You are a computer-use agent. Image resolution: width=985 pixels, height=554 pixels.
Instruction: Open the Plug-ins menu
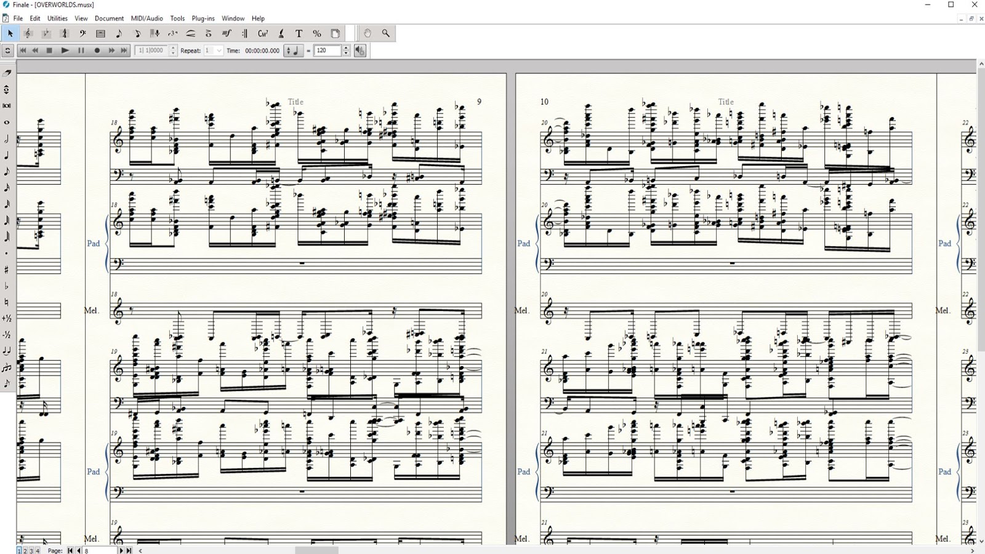tap(203, 18)
